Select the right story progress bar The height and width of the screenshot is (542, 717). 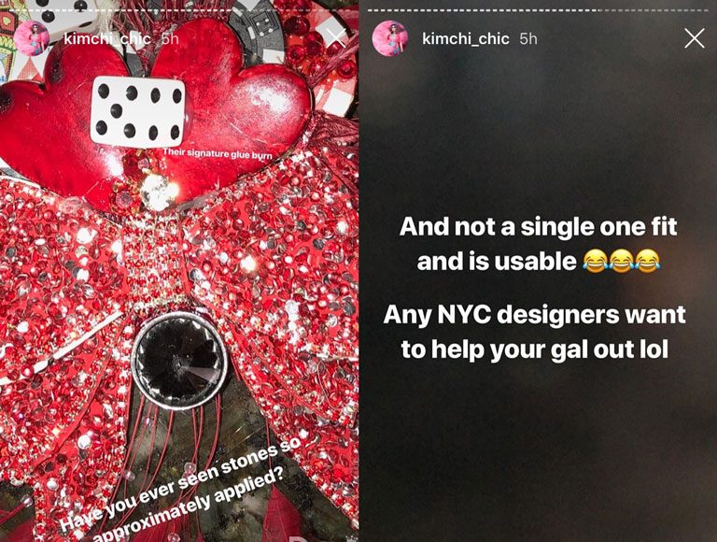coord(538,10)
